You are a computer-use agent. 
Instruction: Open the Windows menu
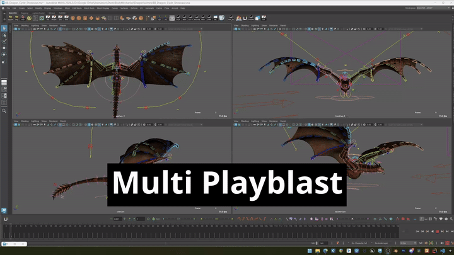(58, 8)
